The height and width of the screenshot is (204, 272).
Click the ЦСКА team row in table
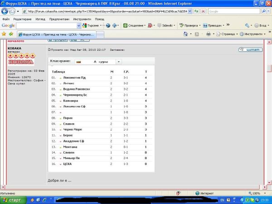click(102, 164)
